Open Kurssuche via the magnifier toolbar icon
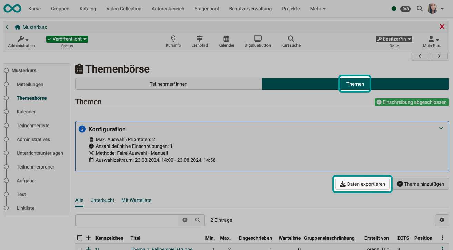453x250 pixels. coord(290,39)
